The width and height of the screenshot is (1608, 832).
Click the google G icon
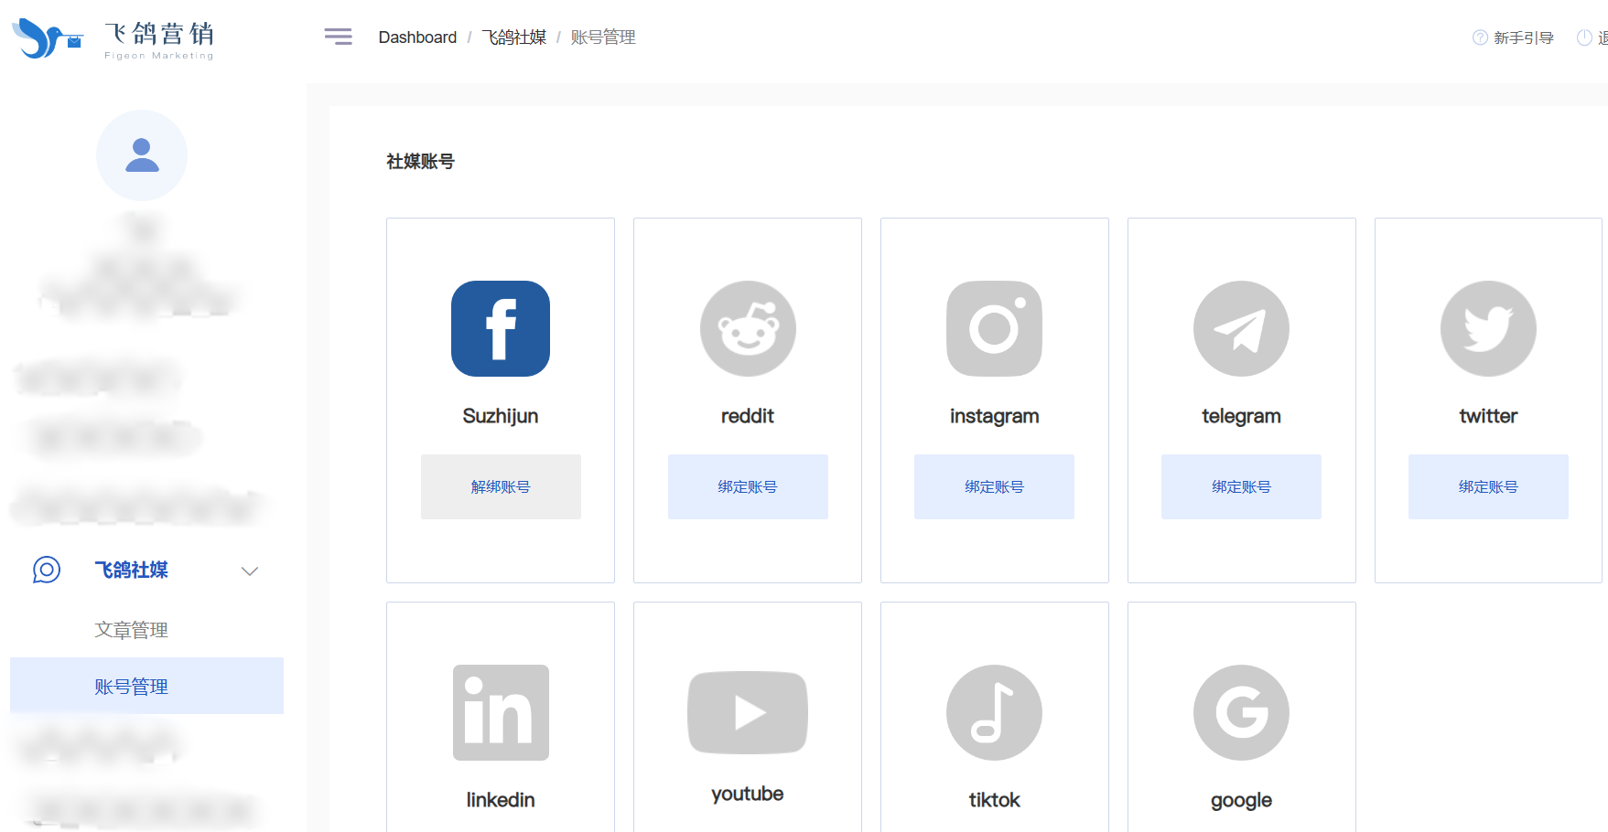point(1241,712)
